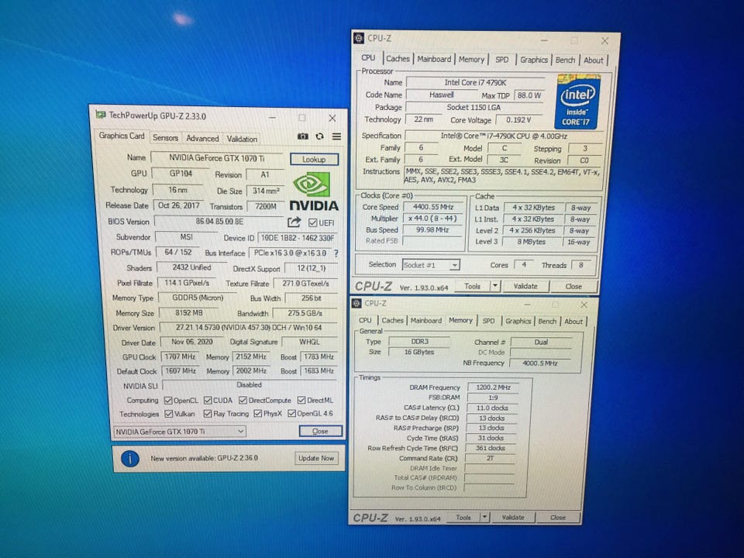
Task: Open Caches tab in upper CPU-Z window
Action: coord(398,59)
